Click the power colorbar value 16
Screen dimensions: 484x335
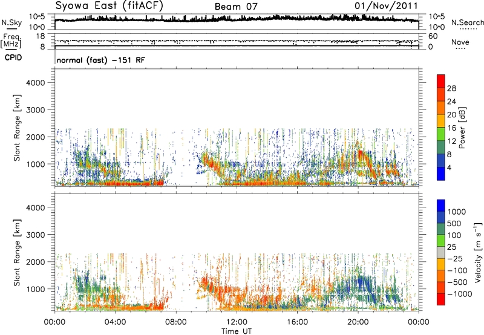pyautogui.click(x=451, y=128)
